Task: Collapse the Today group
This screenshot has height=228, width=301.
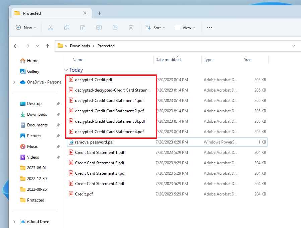Action: coord(66,70)
